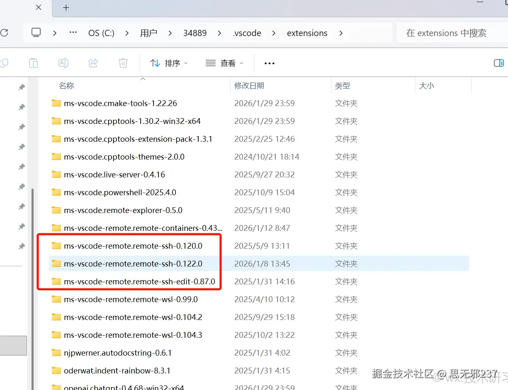Image resolution: width=508 pixels, height=390 pixels.
Task: Click folder icon of cmake-tools-1.22.26
Action: click(x=56, y=103)
